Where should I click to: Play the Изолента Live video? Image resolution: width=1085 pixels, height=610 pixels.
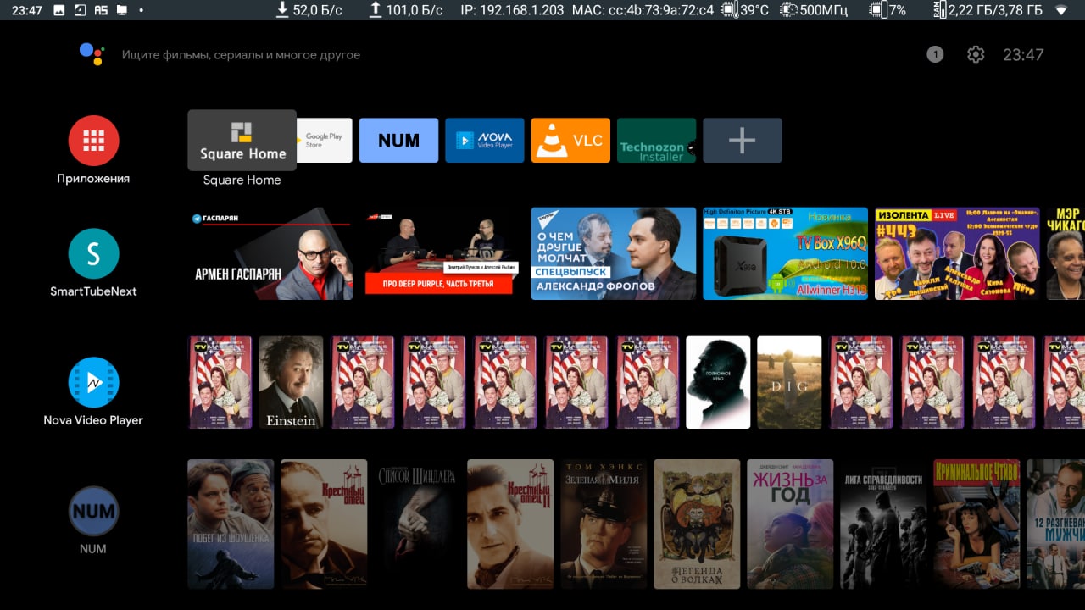957,253
